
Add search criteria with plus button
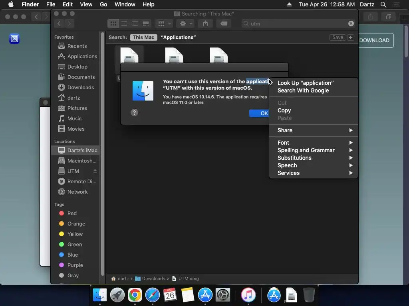(351, 37)
